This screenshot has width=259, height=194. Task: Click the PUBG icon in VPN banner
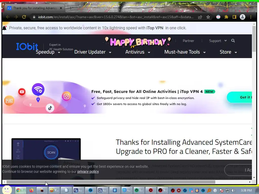pyautogui.click(x=9, y=101)
